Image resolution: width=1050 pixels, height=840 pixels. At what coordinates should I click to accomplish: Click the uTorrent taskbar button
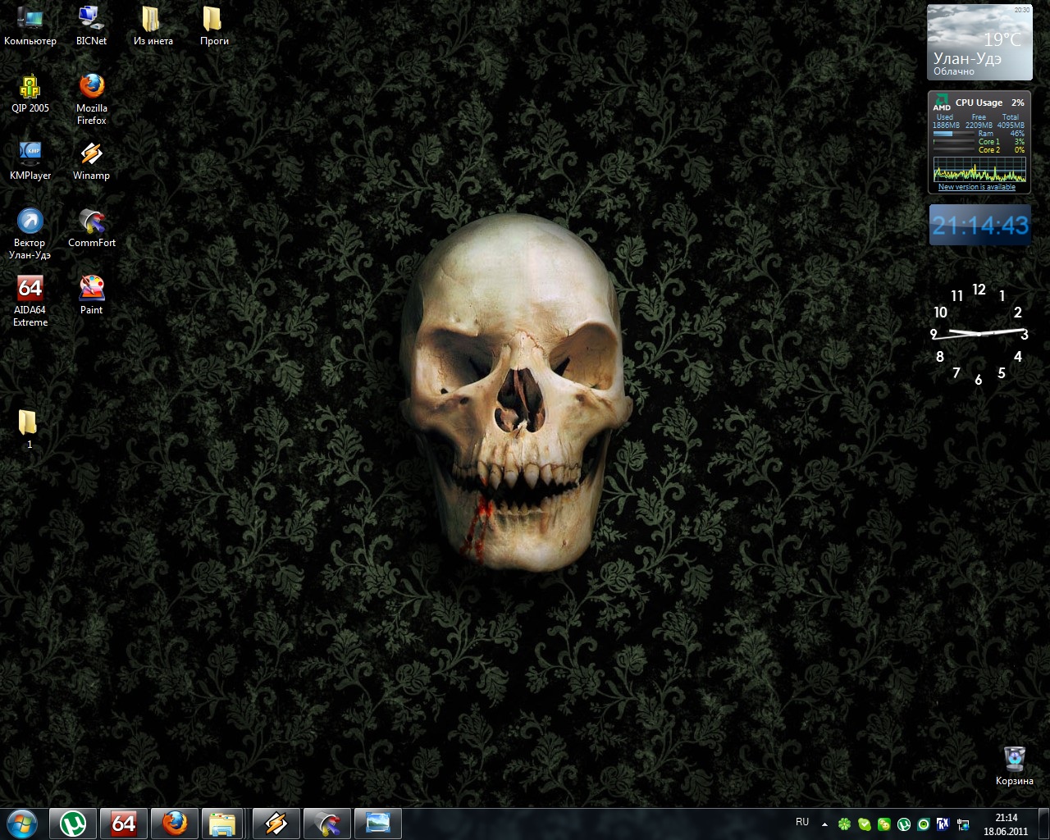(x=74, y=823)
